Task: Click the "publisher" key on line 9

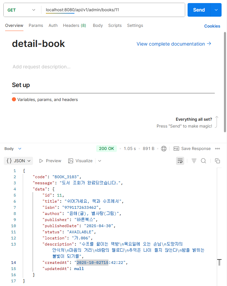Action: point(56,220)
